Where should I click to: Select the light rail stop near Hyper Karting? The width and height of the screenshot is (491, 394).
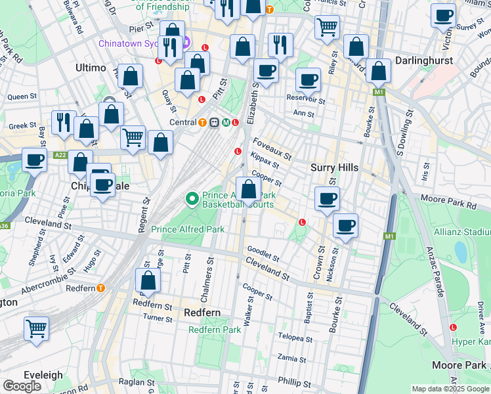453,327
